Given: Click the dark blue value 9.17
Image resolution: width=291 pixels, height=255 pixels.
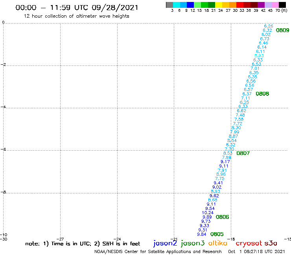Looking at the screenshot, I should click(225, 162).
